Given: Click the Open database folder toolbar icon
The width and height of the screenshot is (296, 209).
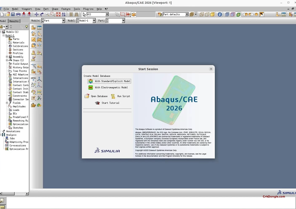Looking at the screenshot, I should tap(8, 14).
